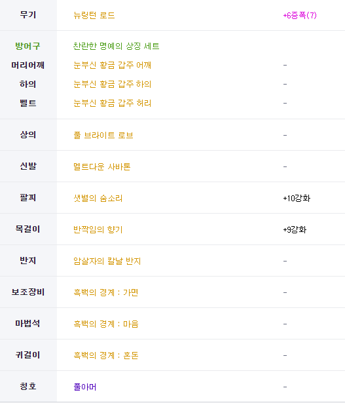The width and height of the screenshot is (345, 407).
Task: Open the 반짝임의 향기 necklace item
Action: click(98, 229)
